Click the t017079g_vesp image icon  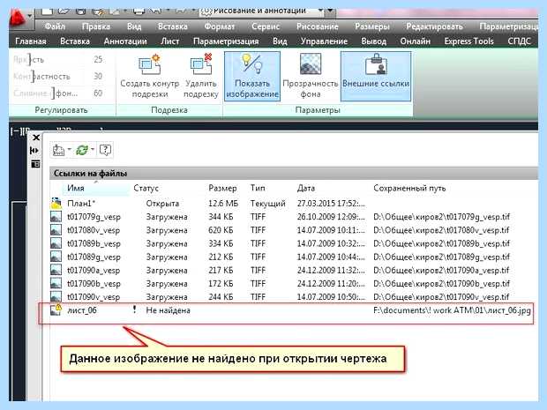coord(56,217)
